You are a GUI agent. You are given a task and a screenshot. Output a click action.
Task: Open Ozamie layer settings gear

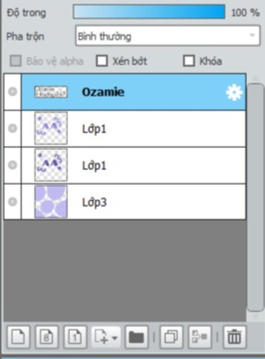point(234,92)
